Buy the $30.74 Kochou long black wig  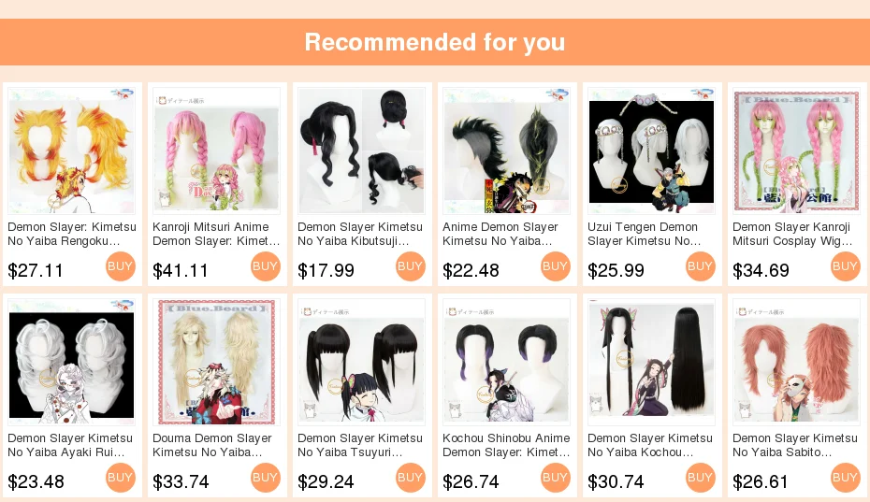701,478
